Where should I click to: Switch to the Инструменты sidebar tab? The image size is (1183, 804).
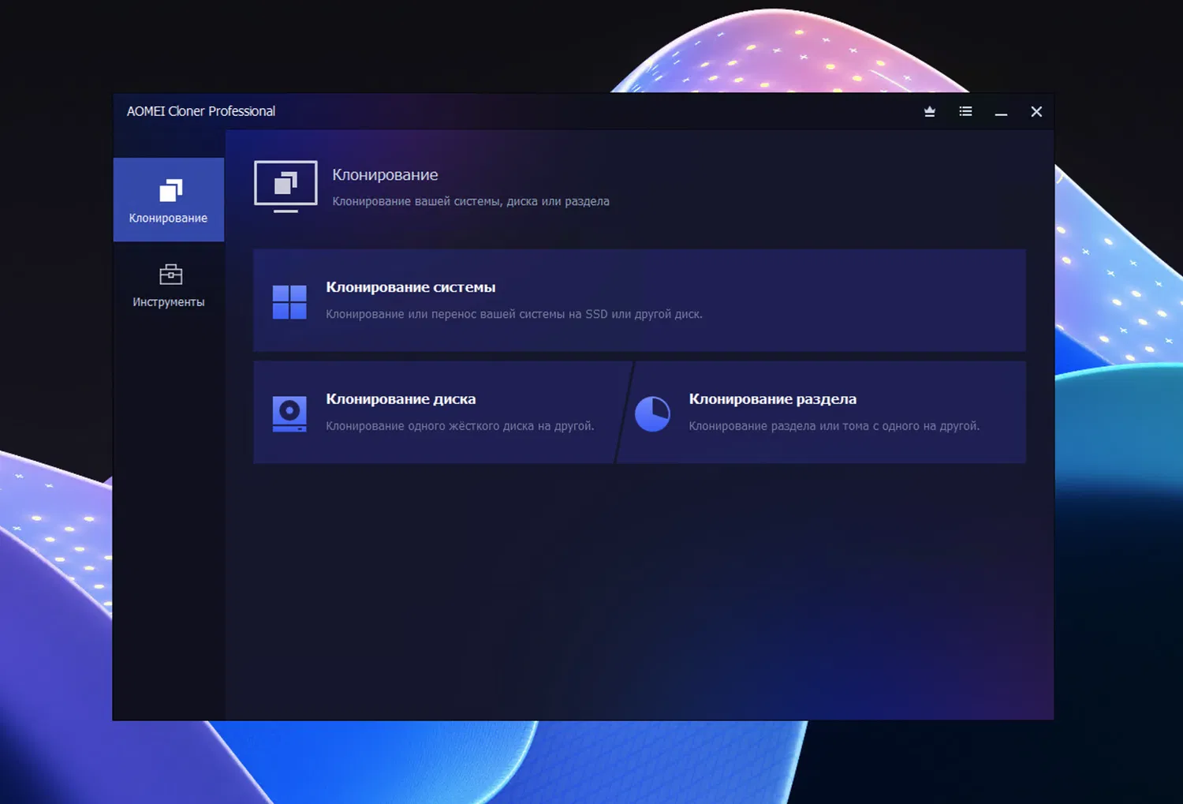(169, 286)
